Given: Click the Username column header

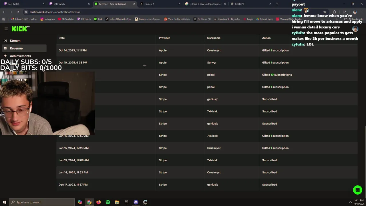Looking at the screenshot, I should click(x=214, y=38).
